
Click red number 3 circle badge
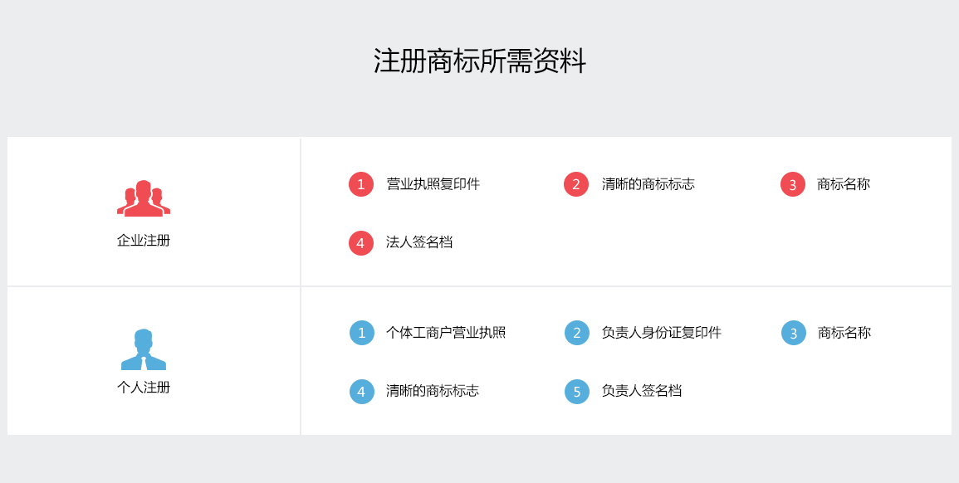[793, 184]
